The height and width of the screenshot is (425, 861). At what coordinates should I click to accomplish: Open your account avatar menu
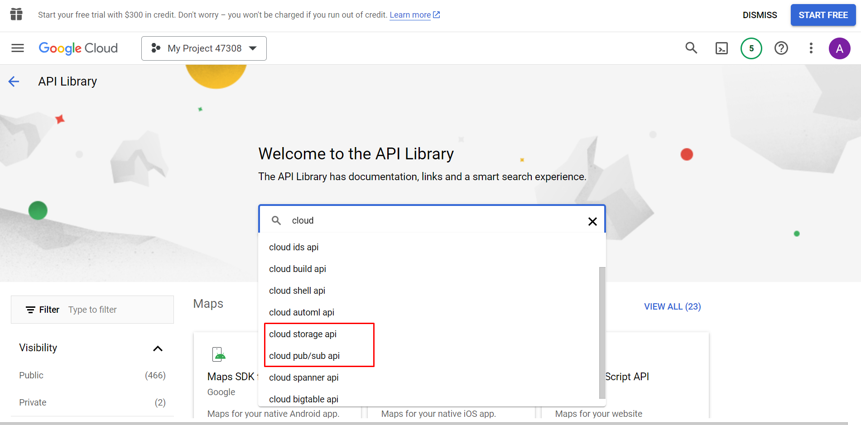pyautogui.click(x=840, y=48)
